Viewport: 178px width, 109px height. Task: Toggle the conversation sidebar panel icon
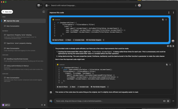[x=44, y=12]
